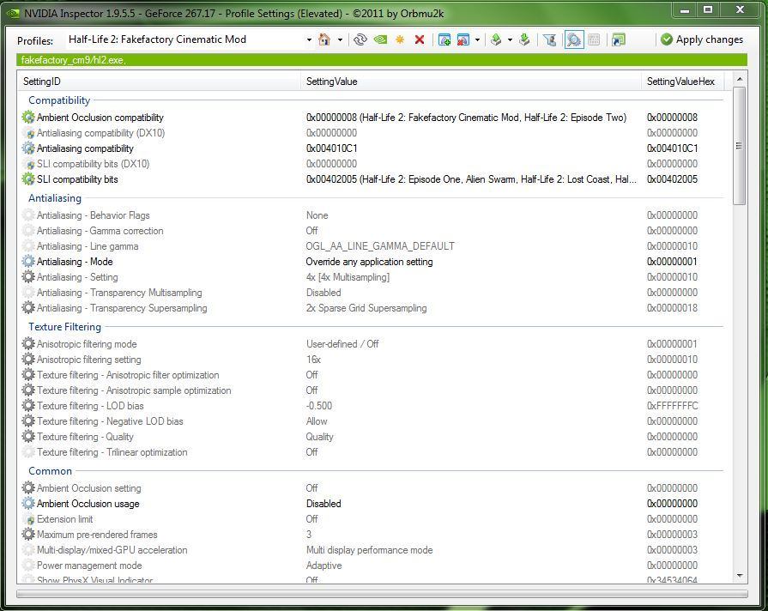Screen dimensions: 768x611
Task: Click the vertical scrollbar thumb
Action: (740, 146)
